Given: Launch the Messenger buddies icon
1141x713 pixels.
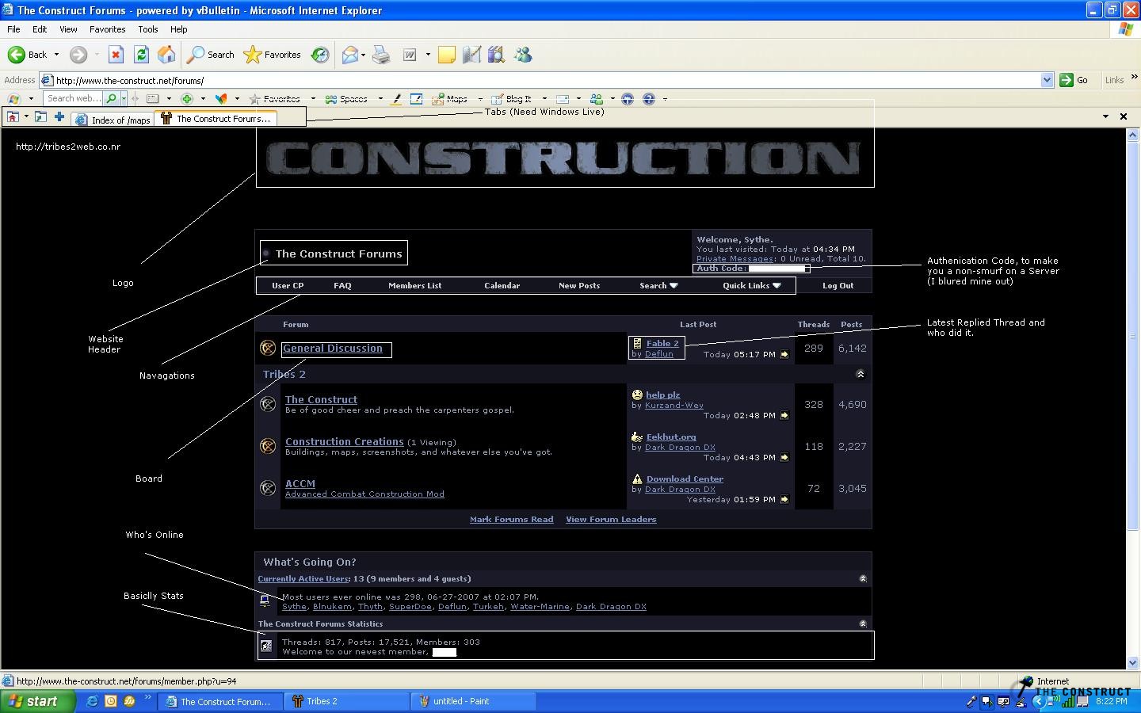Looking at the screenshot, I should click(x=523, y=55).
